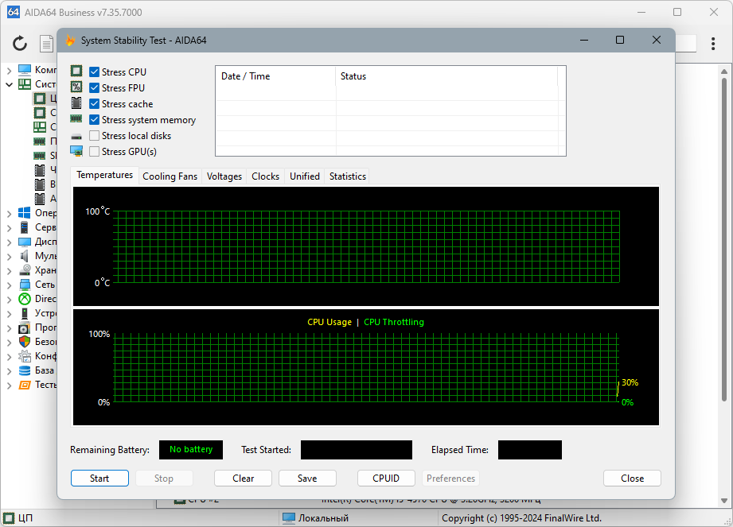
Task: Open the Statistics tab
Action: point(347,176)
